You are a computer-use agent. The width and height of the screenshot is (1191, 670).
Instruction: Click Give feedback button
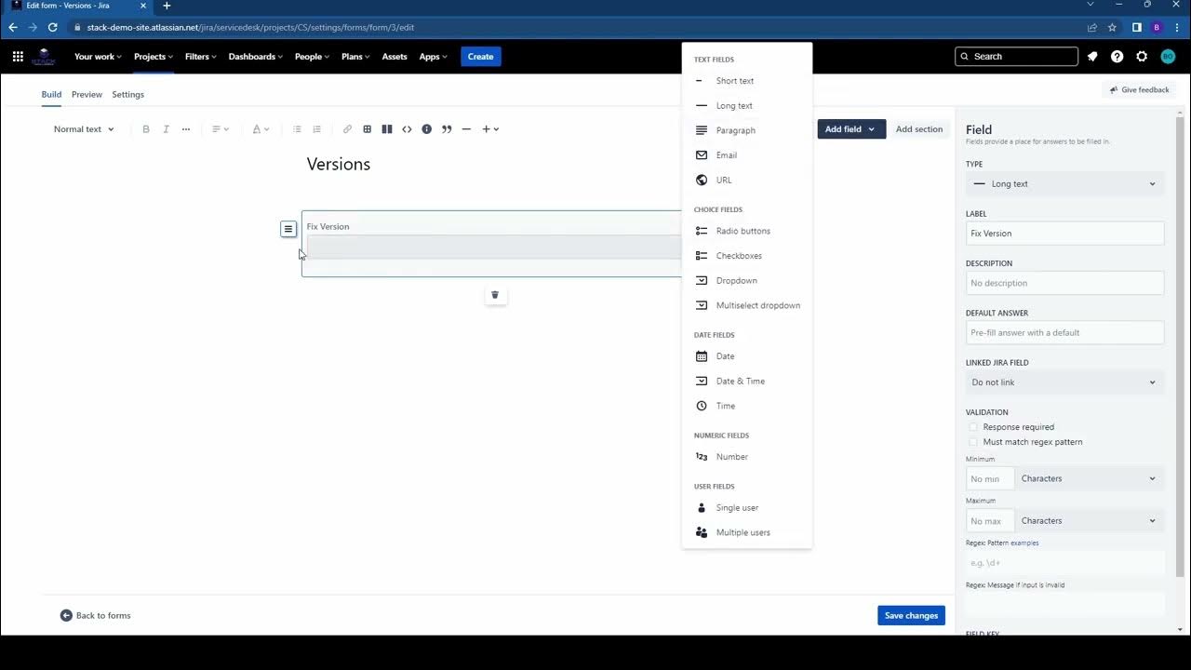(x=1138, y=90)
